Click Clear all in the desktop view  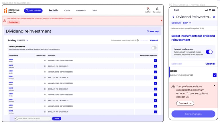pos(154,40)
